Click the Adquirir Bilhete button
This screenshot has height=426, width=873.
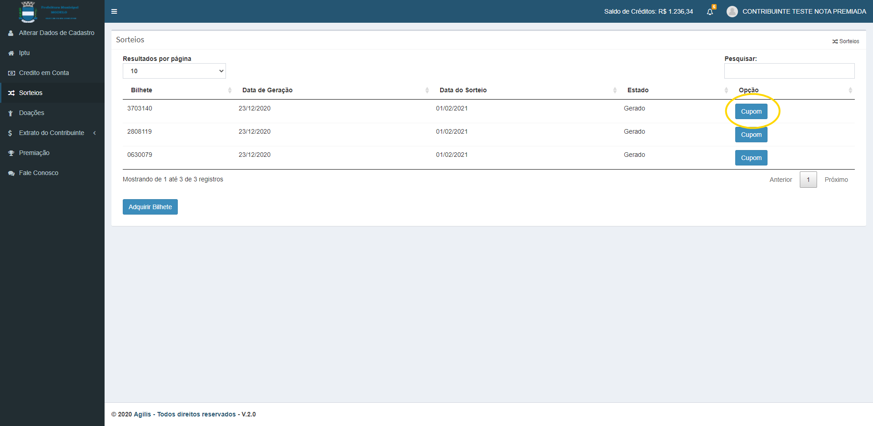tap(150, 207)
